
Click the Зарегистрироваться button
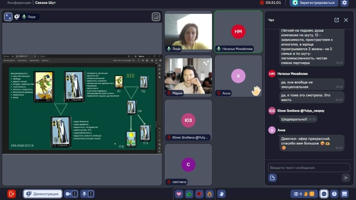314,3
